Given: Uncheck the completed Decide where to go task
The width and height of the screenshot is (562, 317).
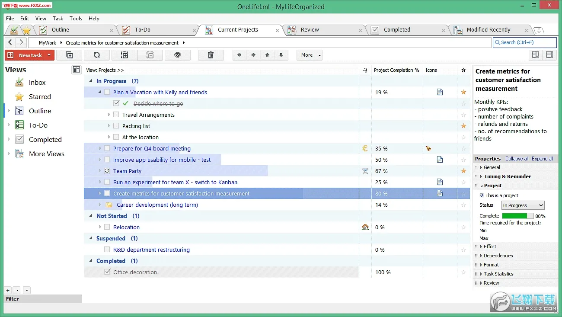Looking at the screenshot, I should [x=116, y=103].
